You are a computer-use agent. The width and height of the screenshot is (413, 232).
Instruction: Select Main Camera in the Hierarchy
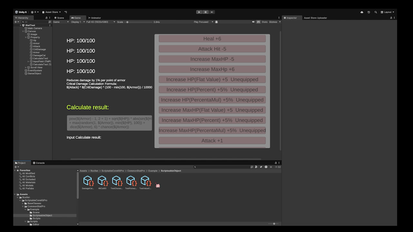point(35,28)
